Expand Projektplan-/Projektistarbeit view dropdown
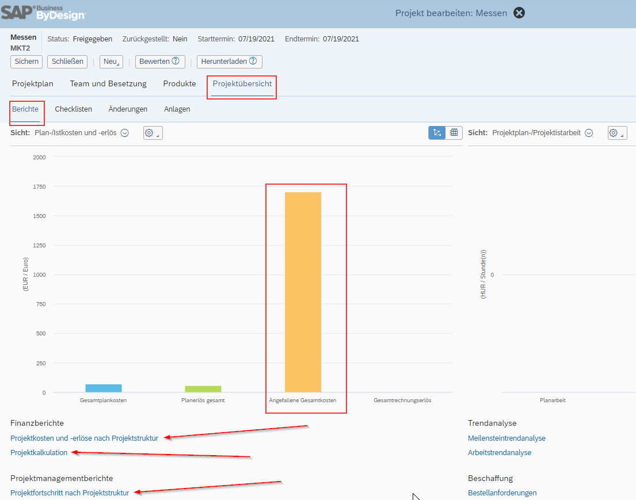The image size is (636, 500). click(589, 133)
